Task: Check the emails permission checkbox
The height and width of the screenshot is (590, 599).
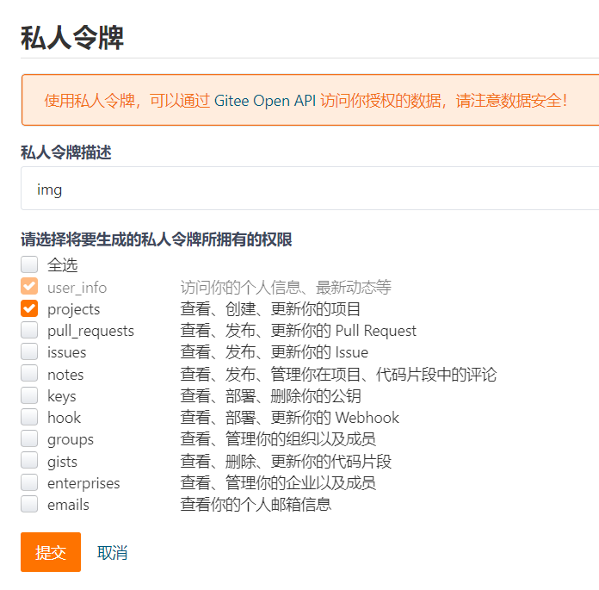Action: tap(29, 504)
